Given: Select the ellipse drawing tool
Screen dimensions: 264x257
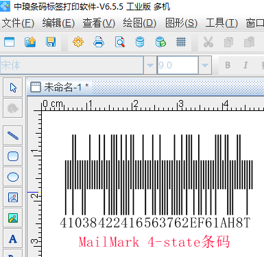Looking at the screenshot, I should click(13, 177).
